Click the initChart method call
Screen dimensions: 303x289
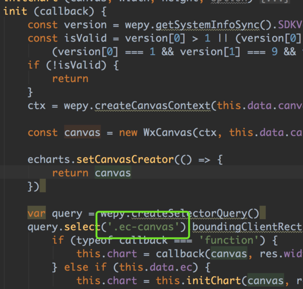click(213, 281)
